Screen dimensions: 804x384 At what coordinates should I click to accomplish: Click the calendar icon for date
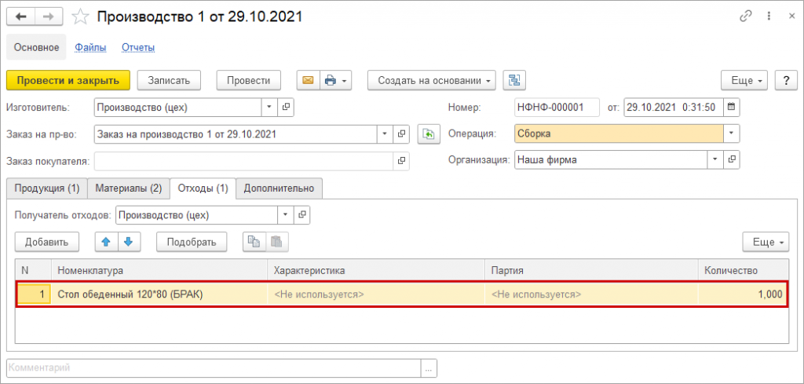(x=732, y=107)
